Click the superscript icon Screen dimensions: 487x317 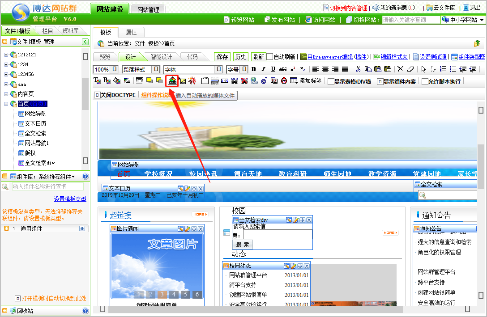(293, 69)
